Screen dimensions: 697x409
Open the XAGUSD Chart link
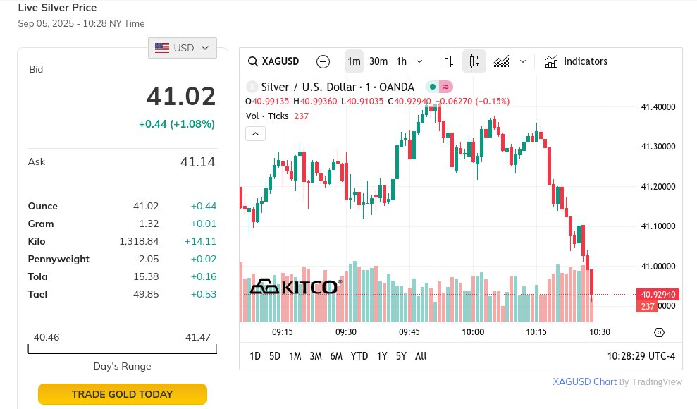click(584, 382)
